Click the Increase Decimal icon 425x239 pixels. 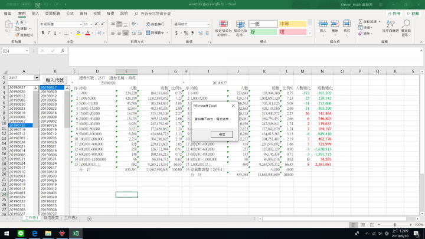tap(200, 33)
